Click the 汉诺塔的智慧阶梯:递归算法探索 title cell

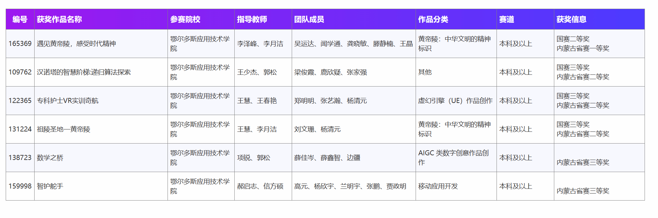pyautogui.click(x=84, y=72)
